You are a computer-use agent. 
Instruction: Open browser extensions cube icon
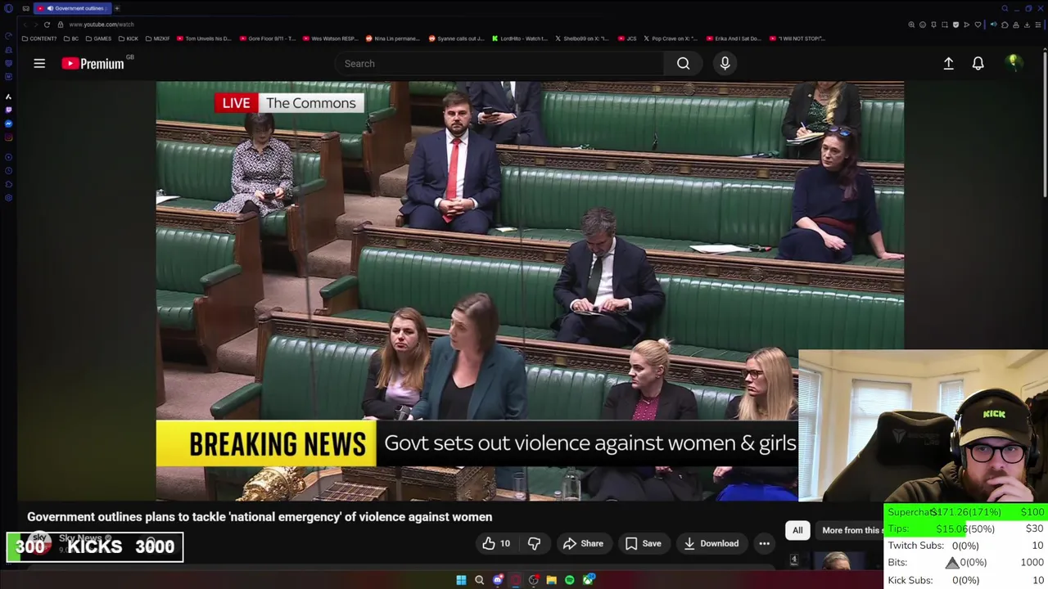coord(1005,25)
